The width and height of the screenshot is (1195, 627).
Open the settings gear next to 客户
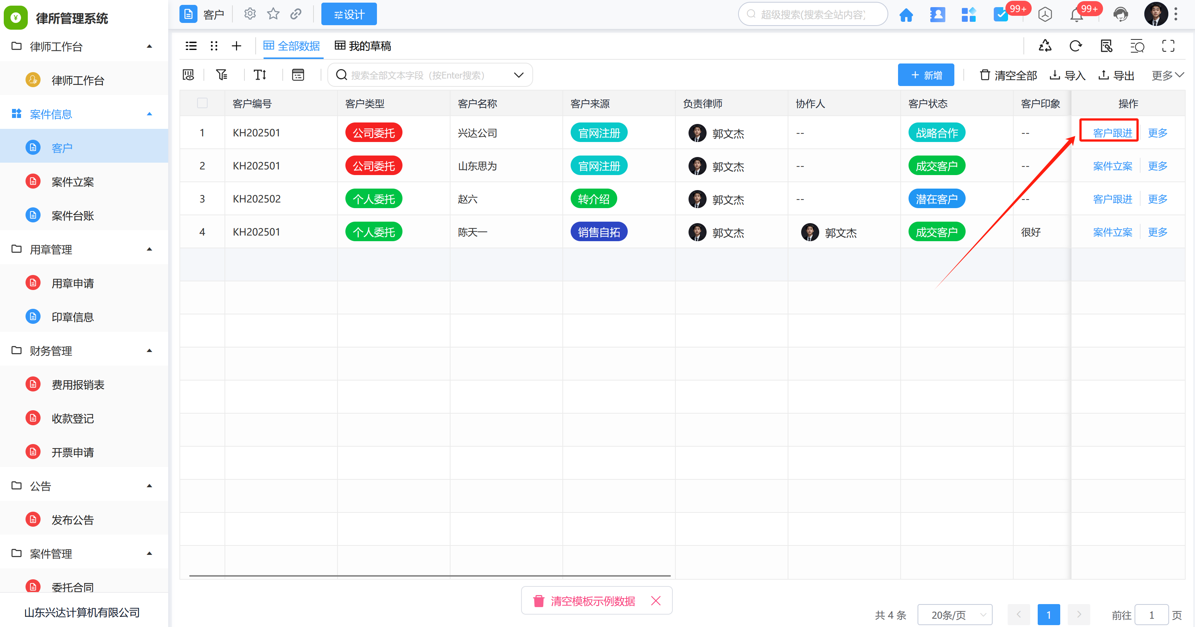pos(250,14)
